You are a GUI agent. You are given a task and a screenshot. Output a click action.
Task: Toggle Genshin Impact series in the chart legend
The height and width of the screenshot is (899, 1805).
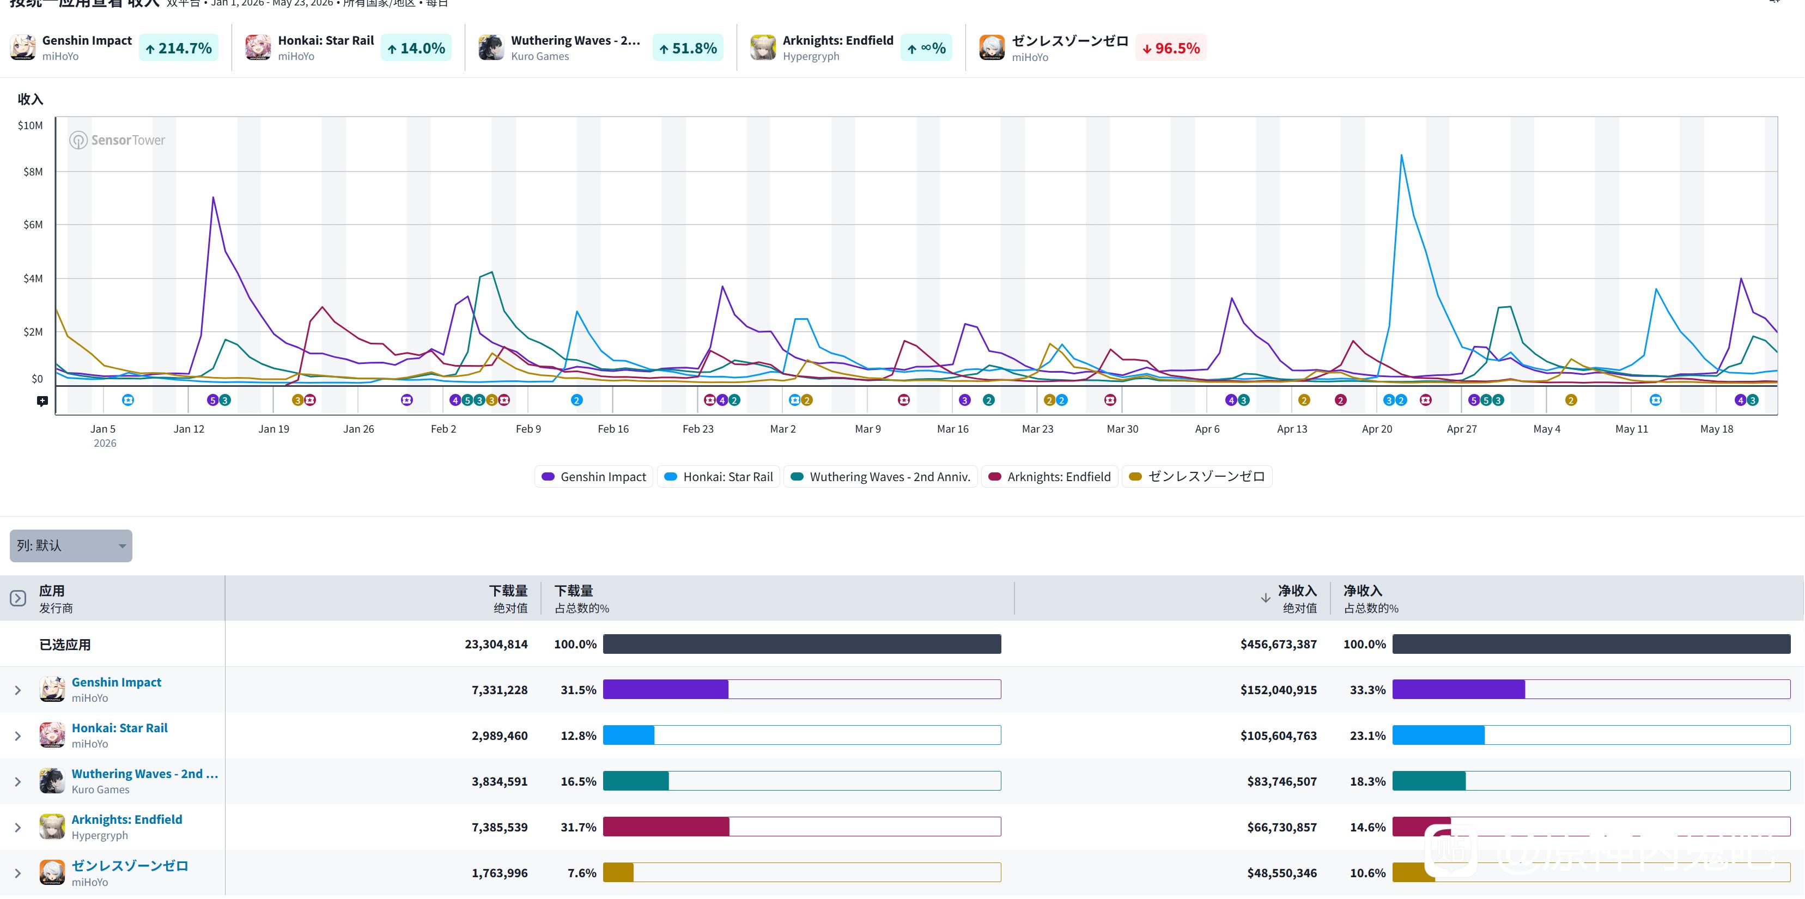point(594,477)
